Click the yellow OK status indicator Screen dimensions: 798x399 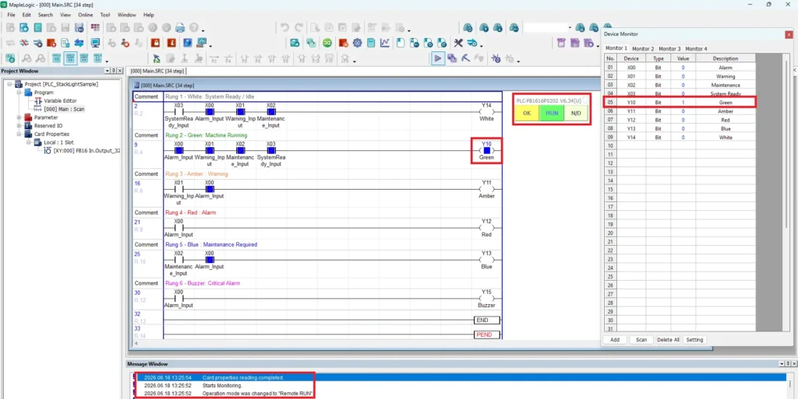pos(527,113)
